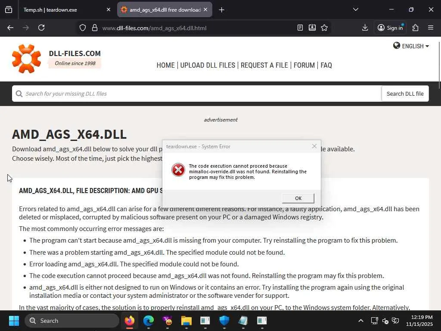Go to HOME in site navigation
The height and width of the screenshot is (331, 441).
coord(165,66)
